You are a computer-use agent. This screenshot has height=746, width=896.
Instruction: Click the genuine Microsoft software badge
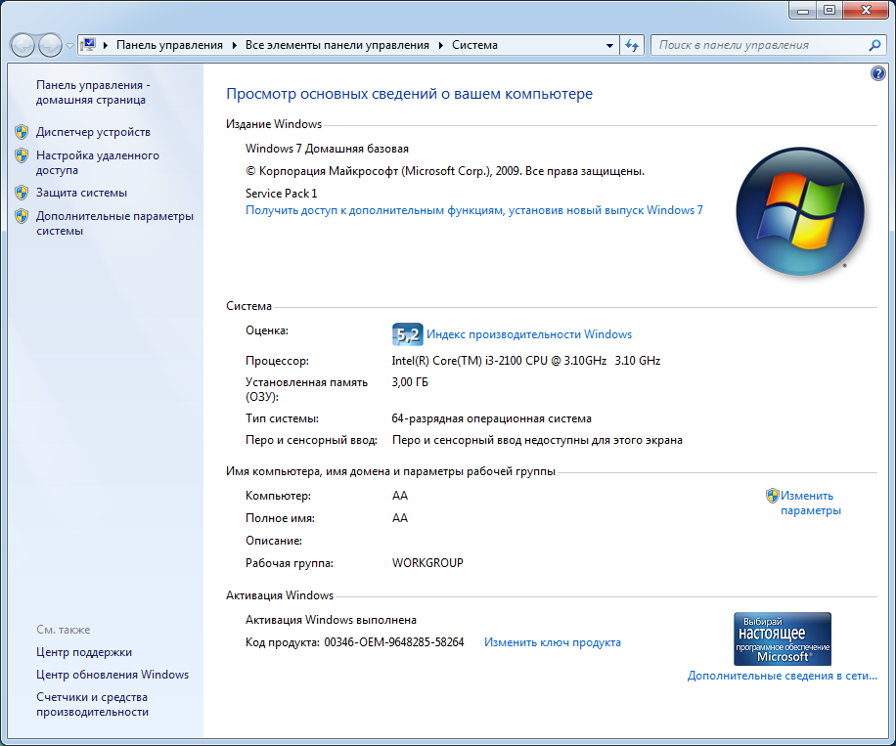[783, 638]
